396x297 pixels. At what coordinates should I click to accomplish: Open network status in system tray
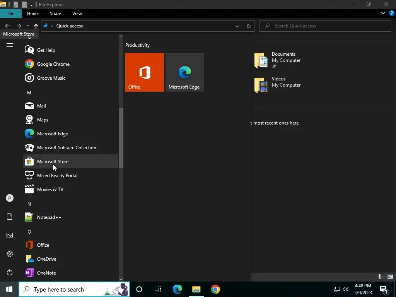click(337, 289)
